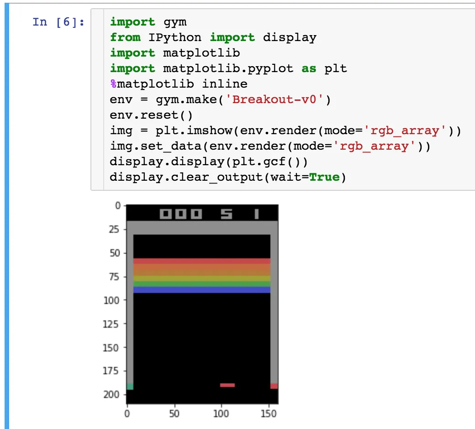
Task: Click the x-axis tick label '50'
Action: (174, 413)
